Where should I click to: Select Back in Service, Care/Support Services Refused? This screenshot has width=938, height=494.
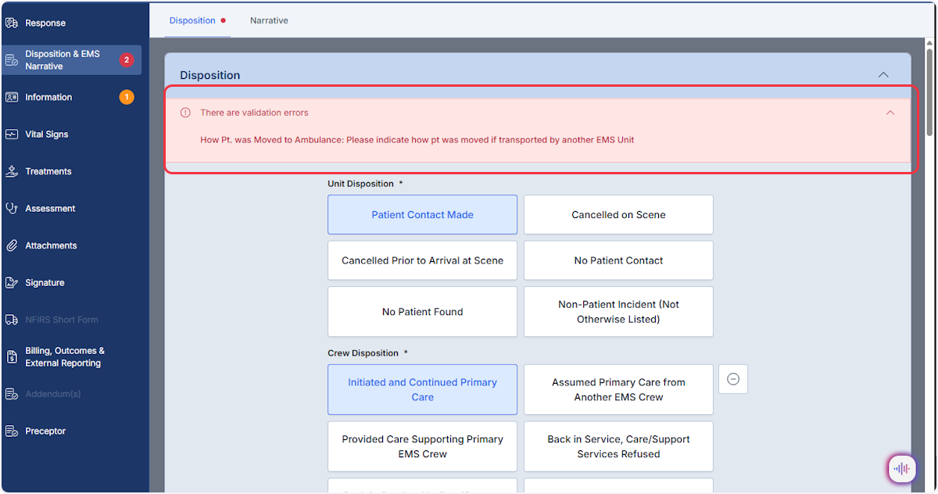(x=618, y=446)
